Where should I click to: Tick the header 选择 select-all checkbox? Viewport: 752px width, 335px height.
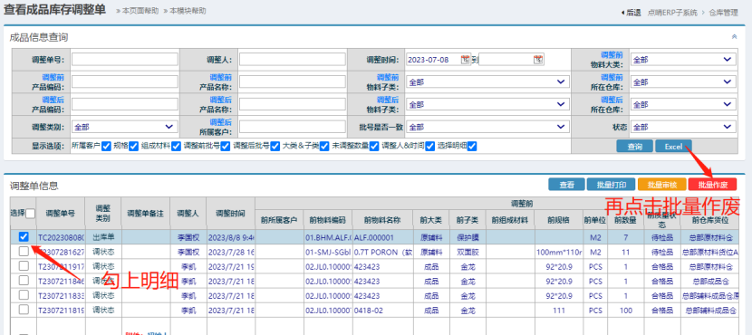(30, 214)
